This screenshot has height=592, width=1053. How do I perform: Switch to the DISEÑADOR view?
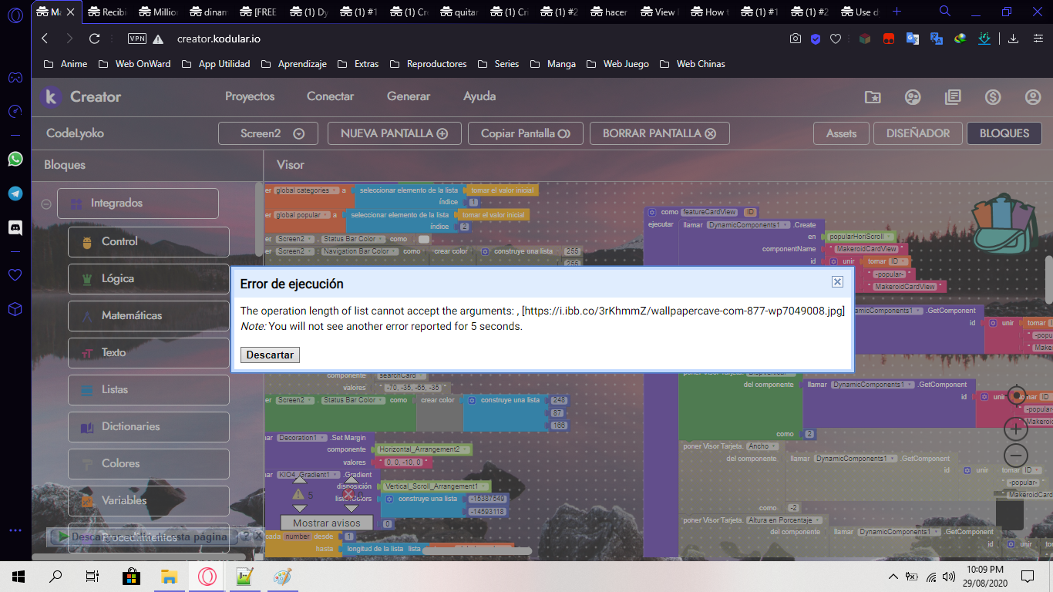point(917,133)
